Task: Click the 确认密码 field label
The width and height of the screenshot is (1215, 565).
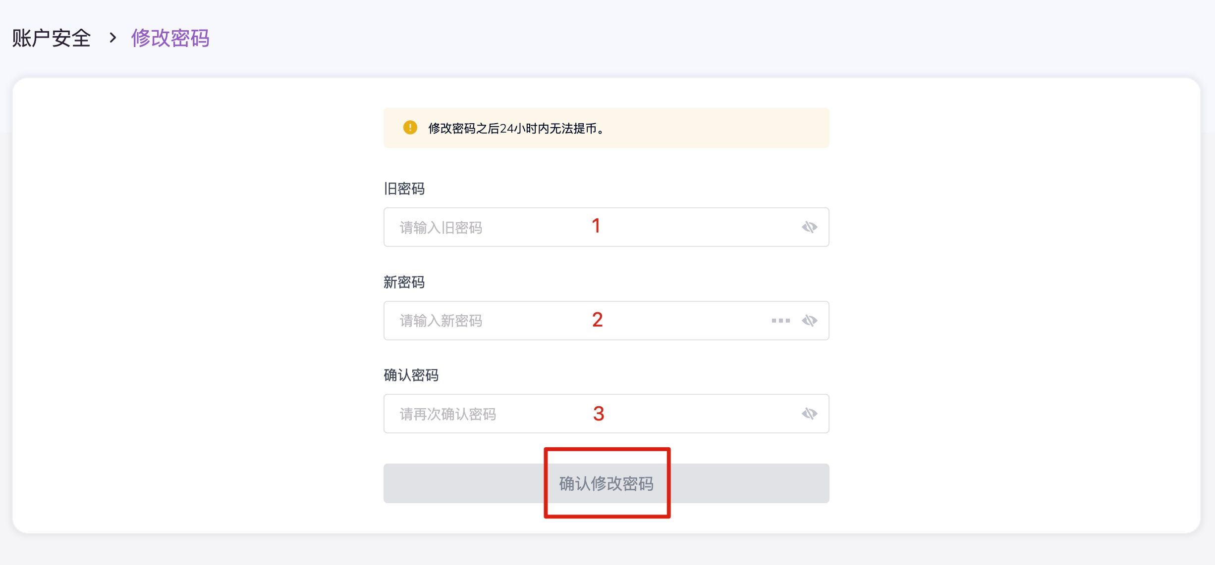Action: pyautogui.click(x=411, y=375)
